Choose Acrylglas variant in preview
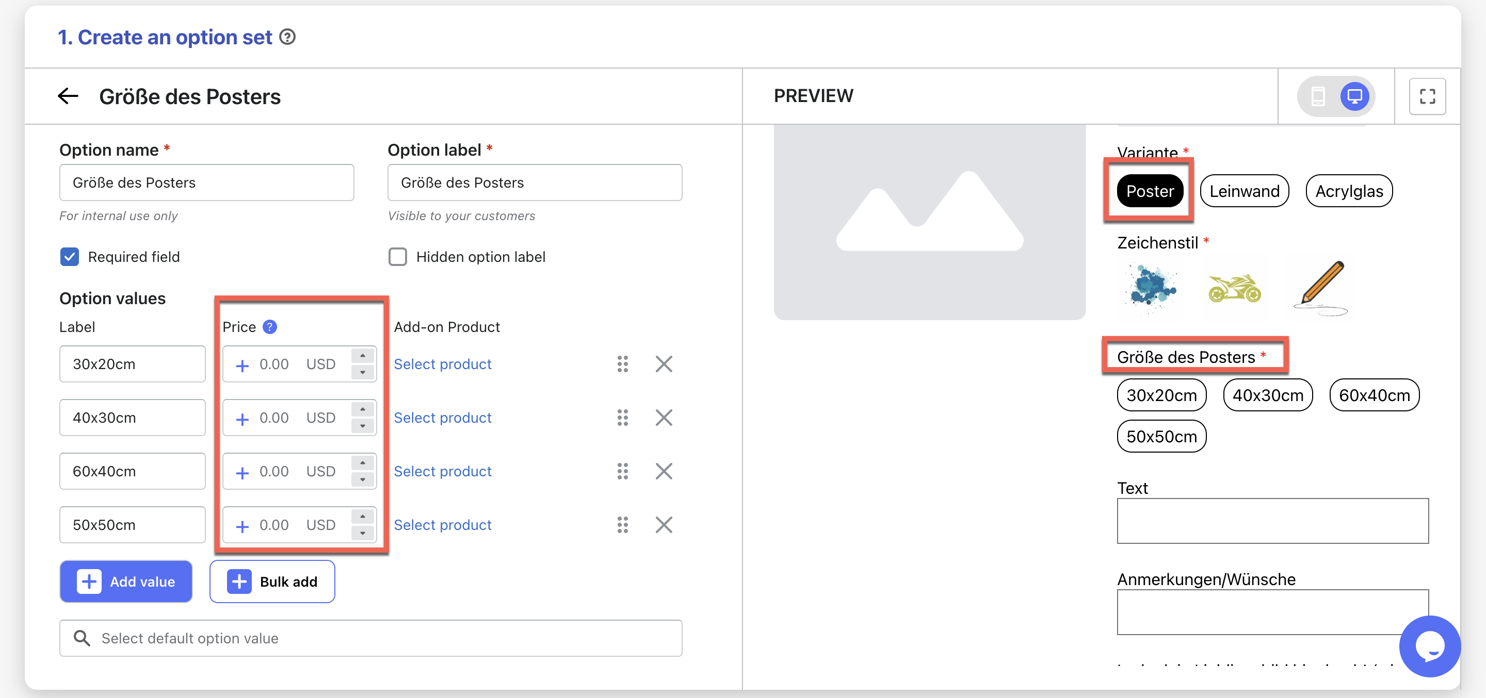This screenshot has width=1486, height=698. click(1349, 191)
